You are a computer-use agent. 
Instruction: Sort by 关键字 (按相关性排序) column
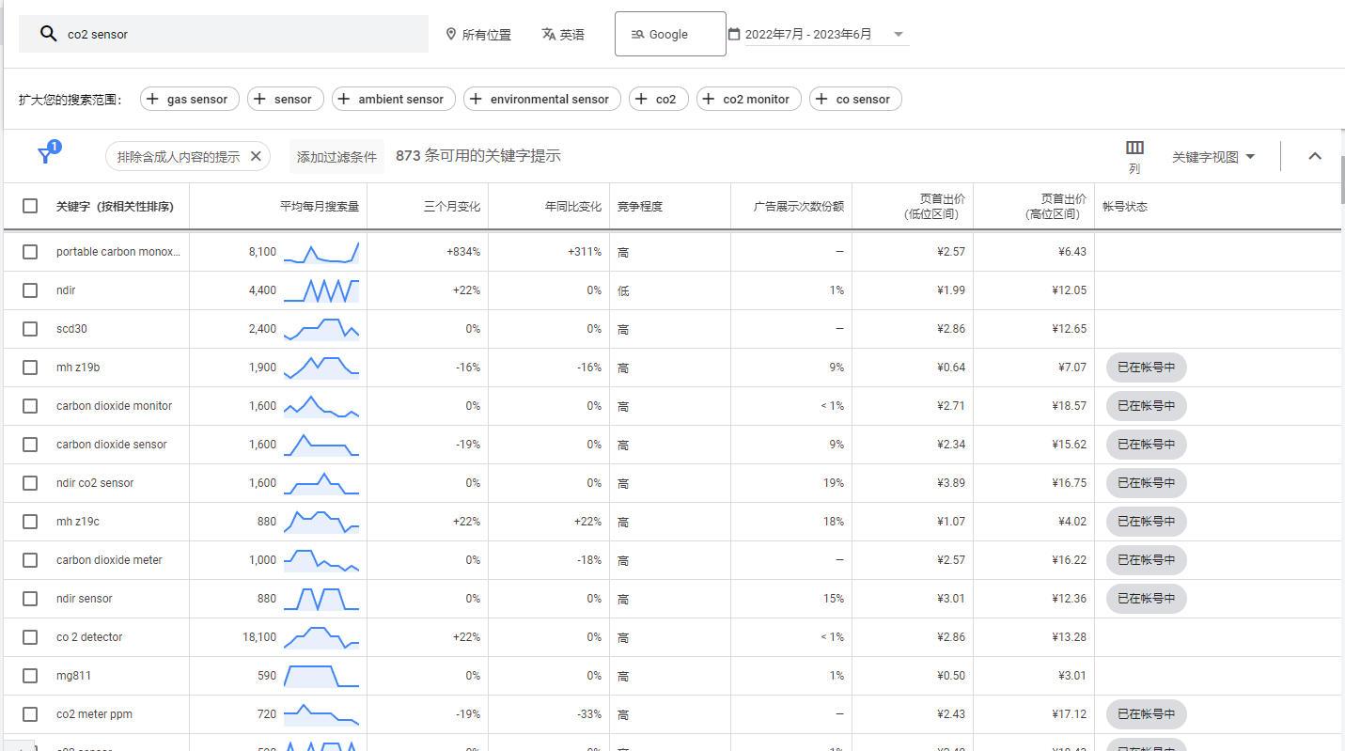[115, 206]
